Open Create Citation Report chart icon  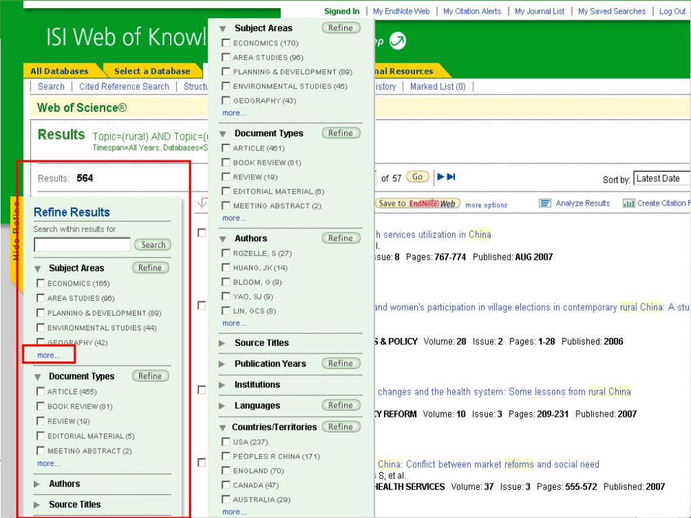(629, 203)
